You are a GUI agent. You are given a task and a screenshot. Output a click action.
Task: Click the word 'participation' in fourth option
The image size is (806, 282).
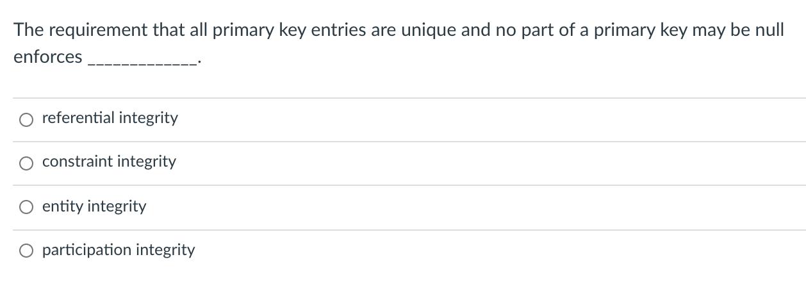click(x=86, y=250)
